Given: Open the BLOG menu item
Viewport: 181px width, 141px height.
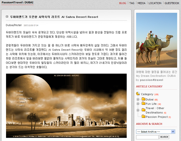Looking at the screenshot, I should click(123, 3).
